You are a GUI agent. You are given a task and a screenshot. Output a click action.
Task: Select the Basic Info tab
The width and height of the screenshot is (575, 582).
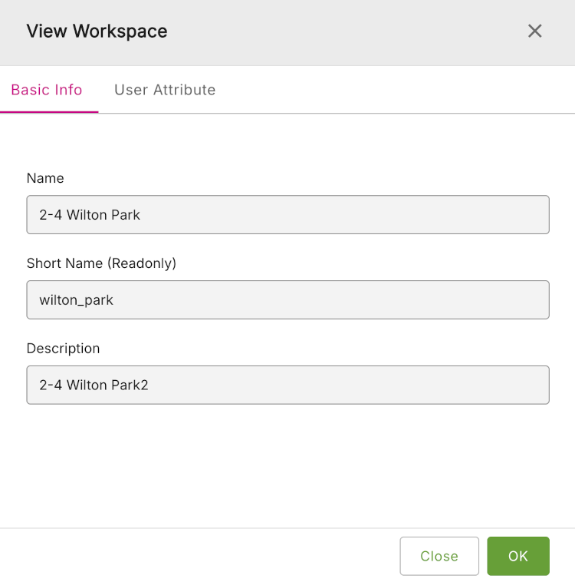pos(47,90)
